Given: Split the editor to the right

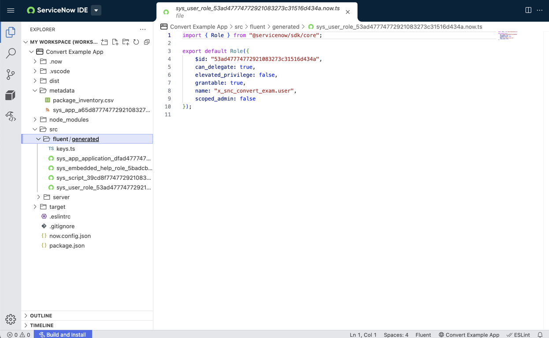Looking at the screenshot, I should click(528, 10).
